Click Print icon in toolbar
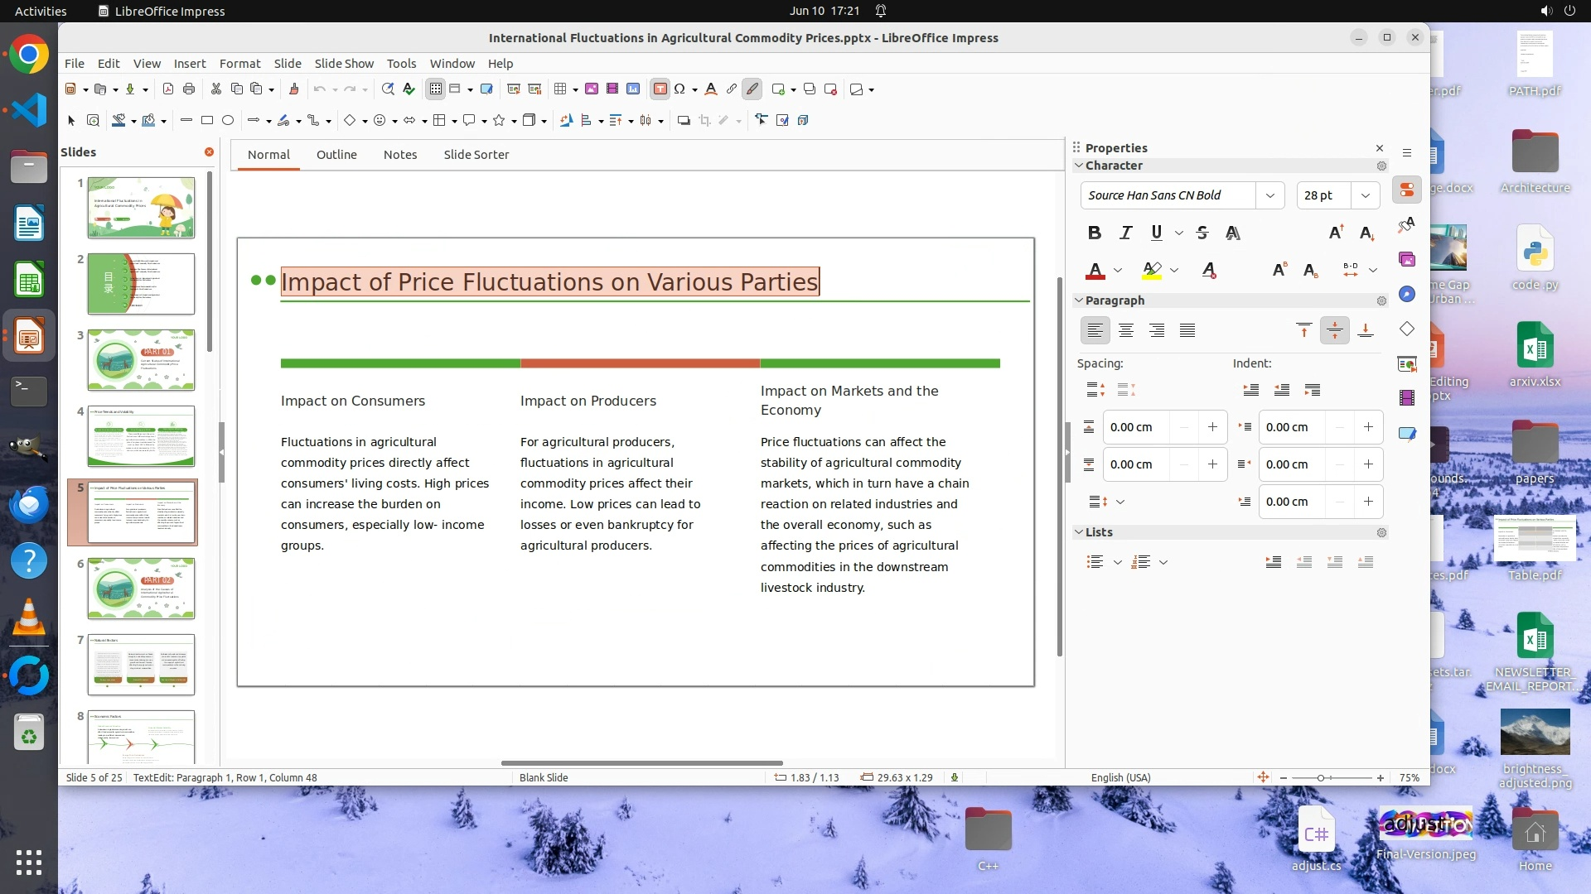The image size is (1591, 894). (189, 89)
